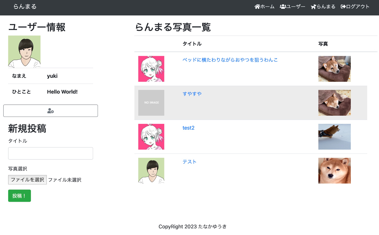This screenshot has width=379, height=235.
Task: Click inside the タイトル text field
Action: (x=51, y=154)
